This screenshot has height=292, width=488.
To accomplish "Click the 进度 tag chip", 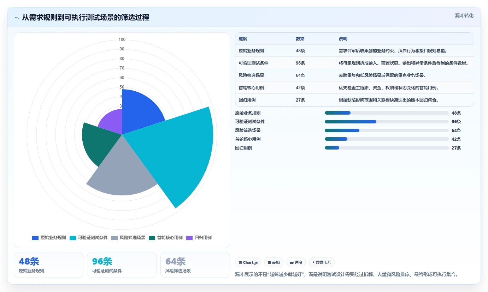I will tap(296, 262).
